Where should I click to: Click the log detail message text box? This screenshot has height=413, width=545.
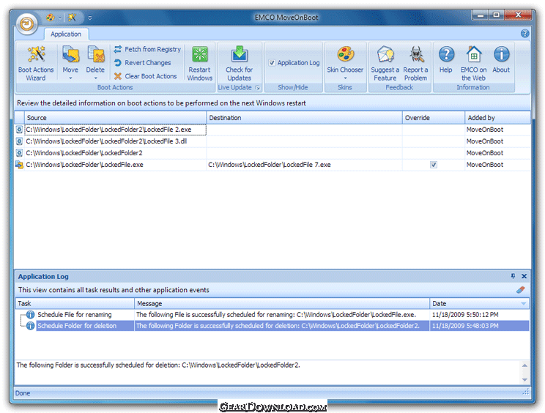tap(267, 372)
